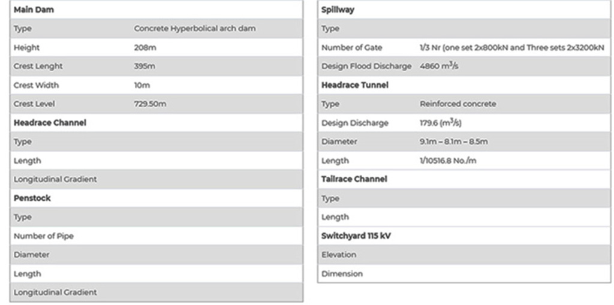Viewport: 614px width, 305px height.
Task: Click the Switchyard 115 kV section header
Action: click(x=356, y=236)
